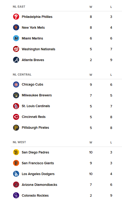This screenshot has width=122, height=204.
Task: Open the Washington Nationals team link
Action: click(x=39, y=49)
